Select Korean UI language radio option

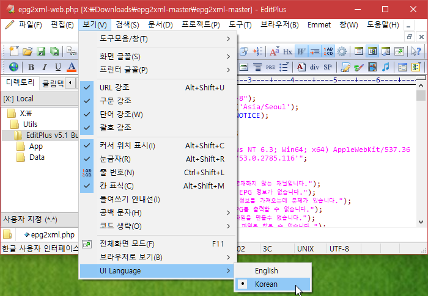[x=273, y=284]
